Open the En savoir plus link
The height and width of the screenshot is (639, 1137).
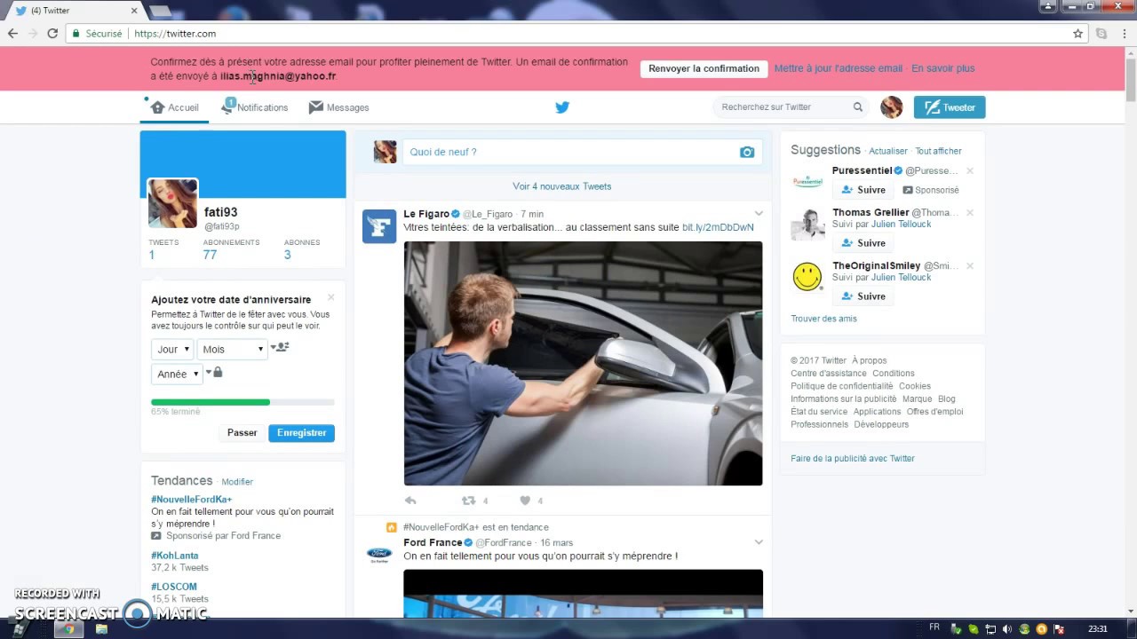tap(942, 68)
